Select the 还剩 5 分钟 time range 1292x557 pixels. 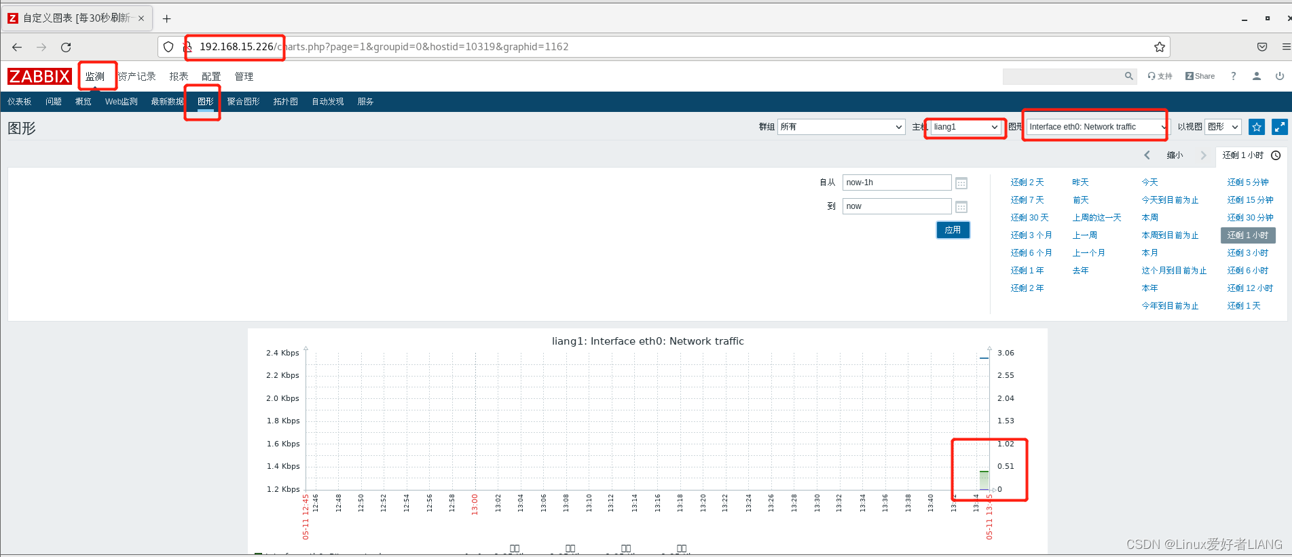tap(1248, 183)
